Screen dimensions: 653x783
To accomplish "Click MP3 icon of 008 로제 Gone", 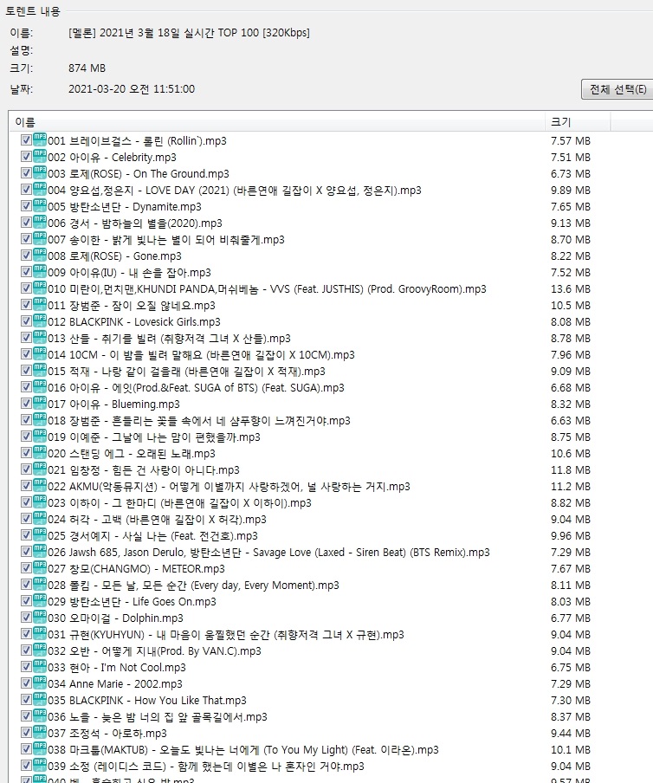I will (x=40, y=256).
